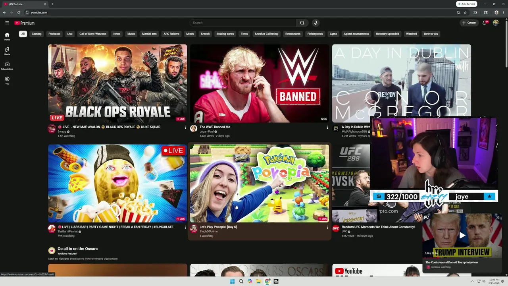
Task: Bookmark this page with the star icon
Action: pyautogui.click(x=465, y=12)
